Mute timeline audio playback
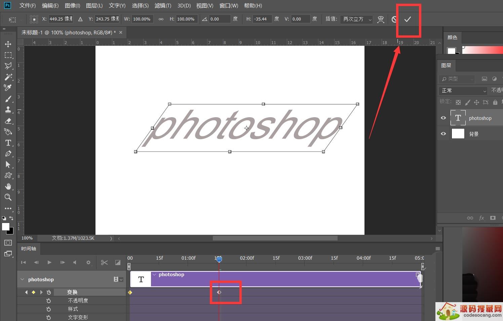Screen dimensions: 503x321 tap(75, 262)
